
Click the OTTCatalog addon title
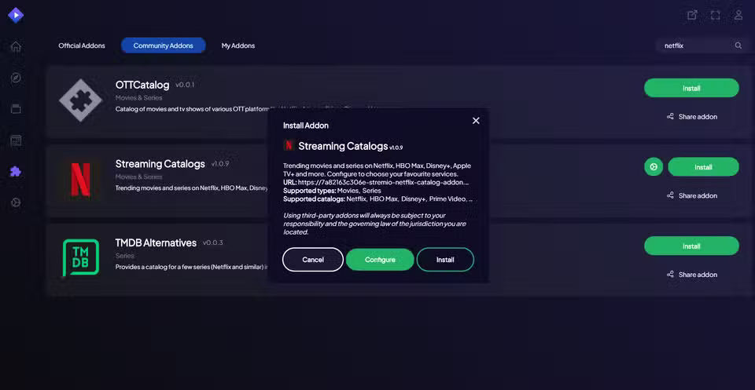click(x=142, y=85)
